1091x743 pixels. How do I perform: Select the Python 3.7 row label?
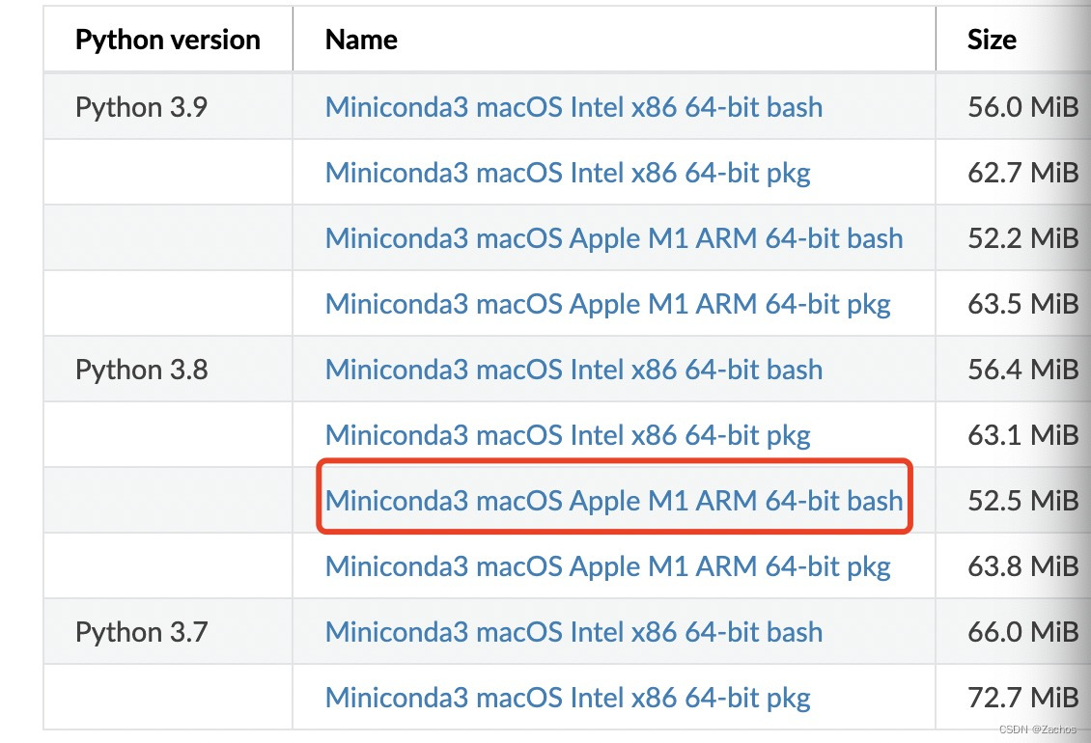click(x=141, y=631)
